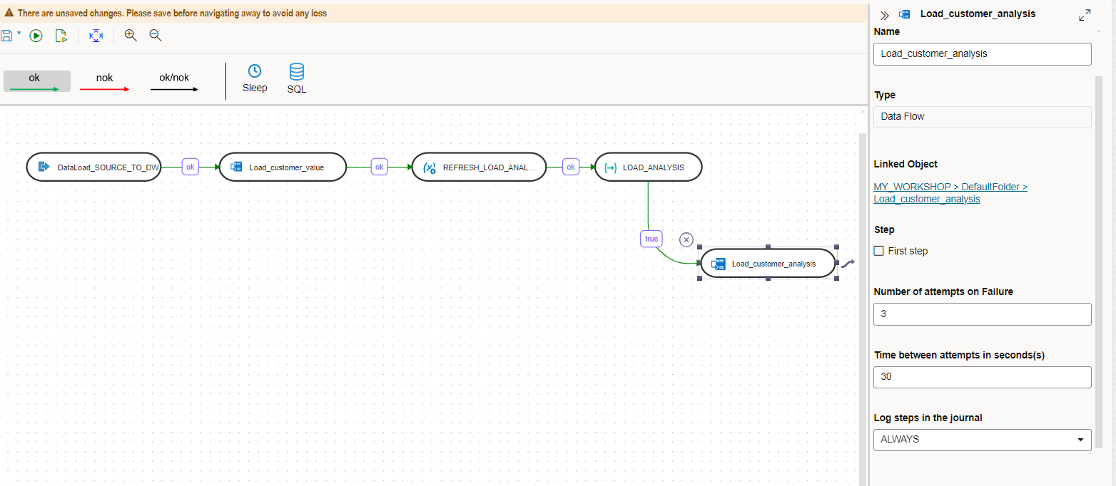Click the document-with-play execute step icon
This screenshot has width=1116, height=486.
tap(61, 36)
